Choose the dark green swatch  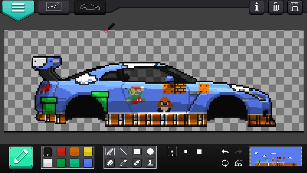pyautogui.click(x=61, y=163)
